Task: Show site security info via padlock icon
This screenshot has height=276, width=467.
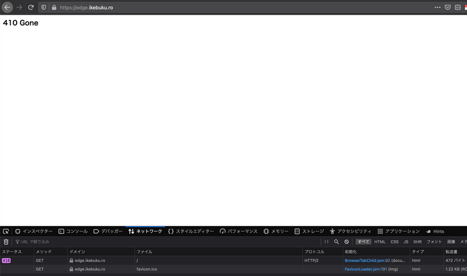Action: coord(54,7)
